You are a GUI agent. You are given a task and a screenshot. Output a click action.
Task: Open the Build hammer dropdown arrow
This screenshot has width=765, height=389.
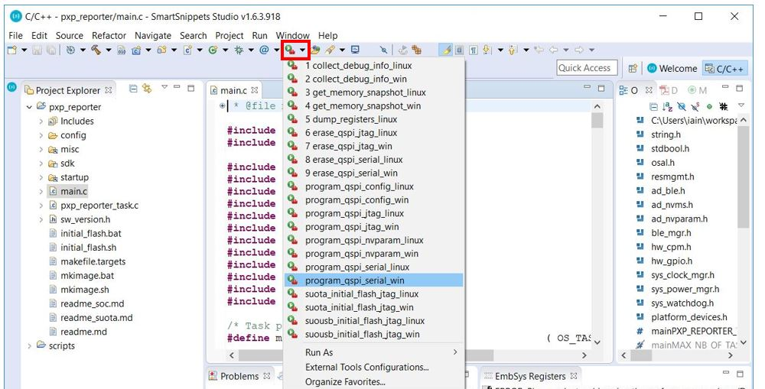[x=109, y=50]
